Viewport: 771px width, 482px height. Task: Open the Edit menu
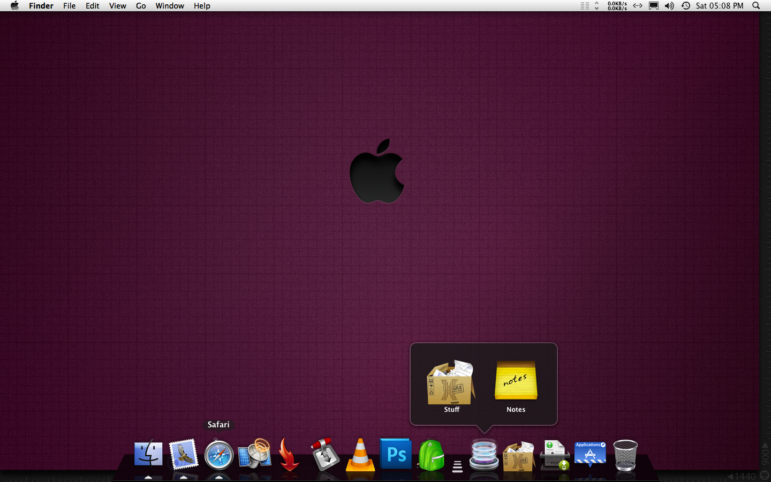click(93, 6)
